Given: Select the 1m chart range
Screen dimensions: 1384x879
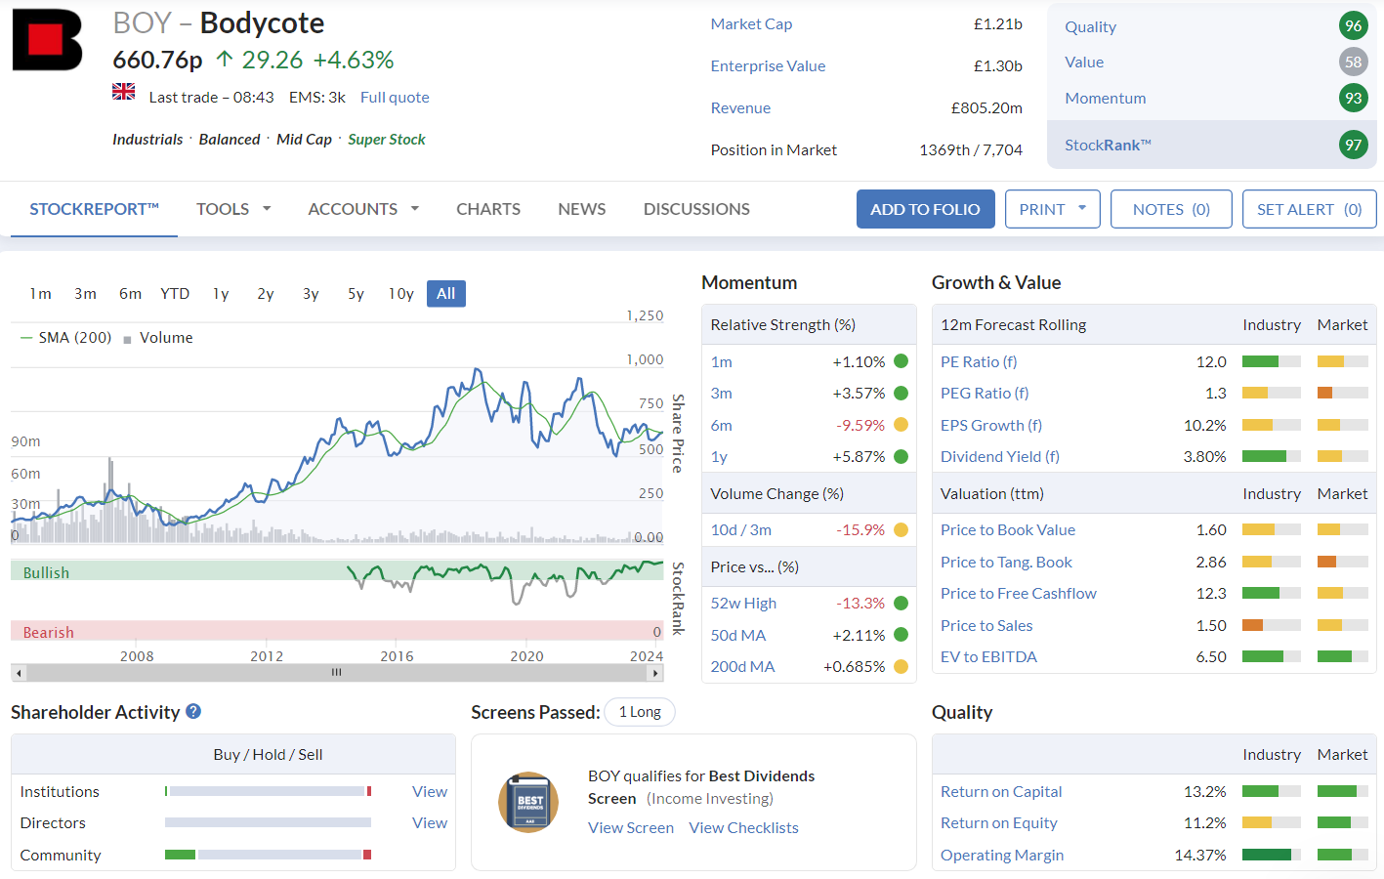Looking at the screenshot, I should point(40,294).
